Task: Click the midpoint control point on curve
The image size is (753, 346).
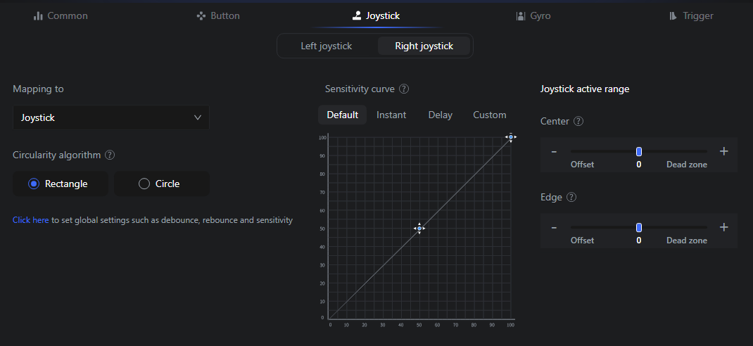Action: tap(419, 229)
